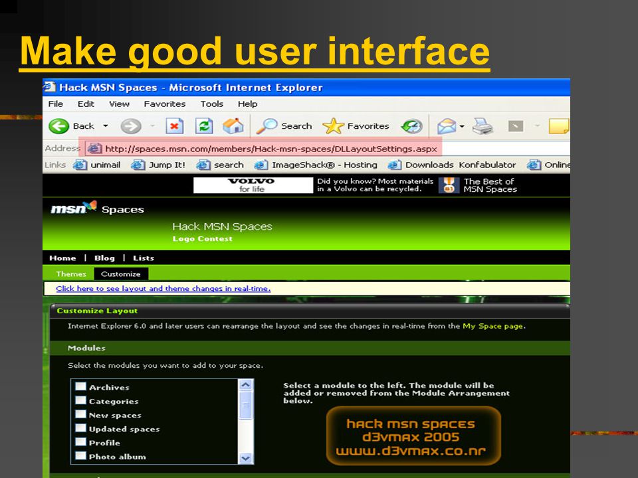The width and height of the screenshot is (638, 478).
Task: Open Search magnifier in toolbar
Action: (x=267, y=126)
